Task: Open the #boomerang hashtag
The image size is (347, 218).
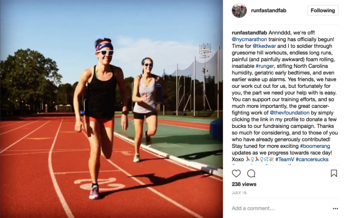Action: [315, 146]
